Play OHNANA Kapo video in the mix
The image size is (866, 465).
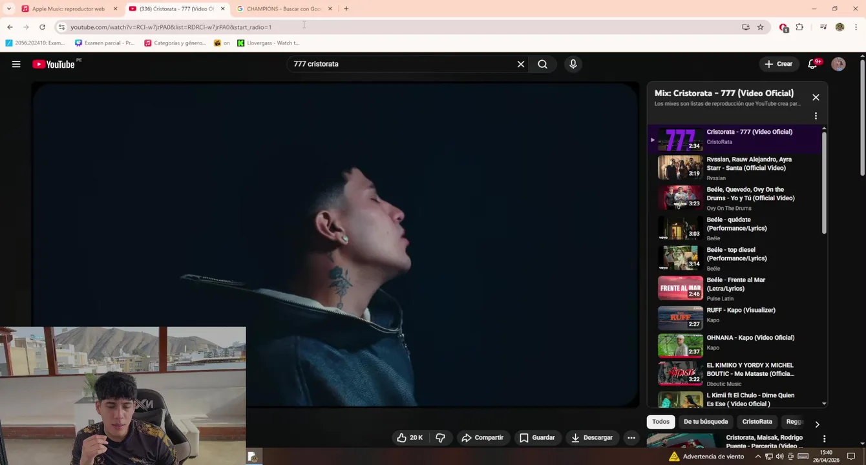(x=735, y=346)
